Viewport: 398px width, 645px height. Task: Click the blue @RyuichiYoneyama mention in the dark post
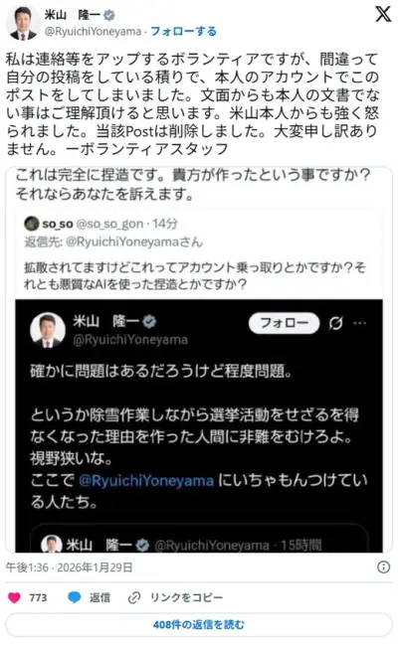click(146, 480)
